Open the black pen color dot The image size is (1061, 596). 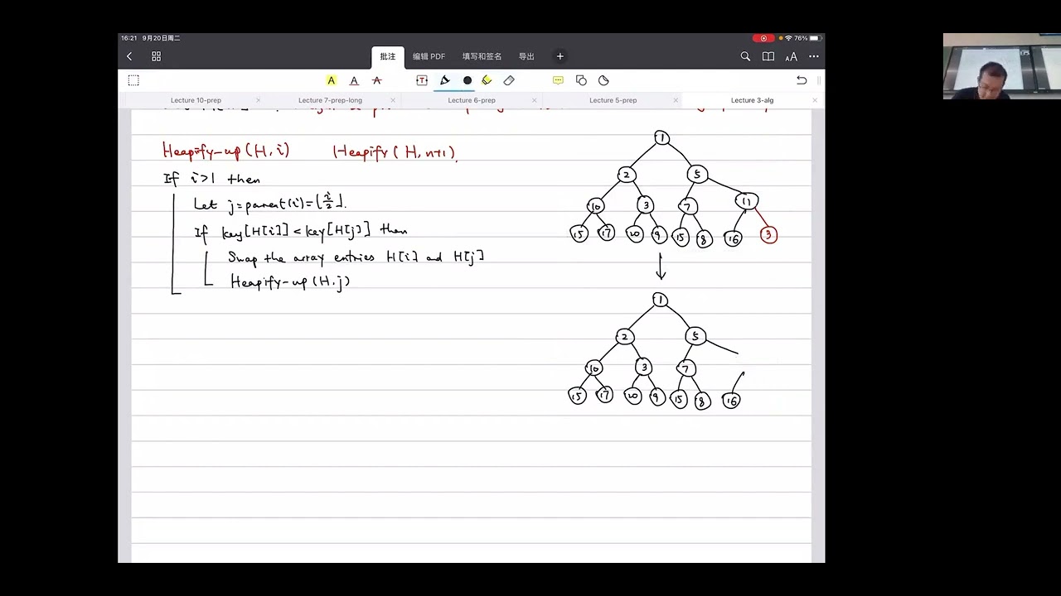tap(468, 80)
